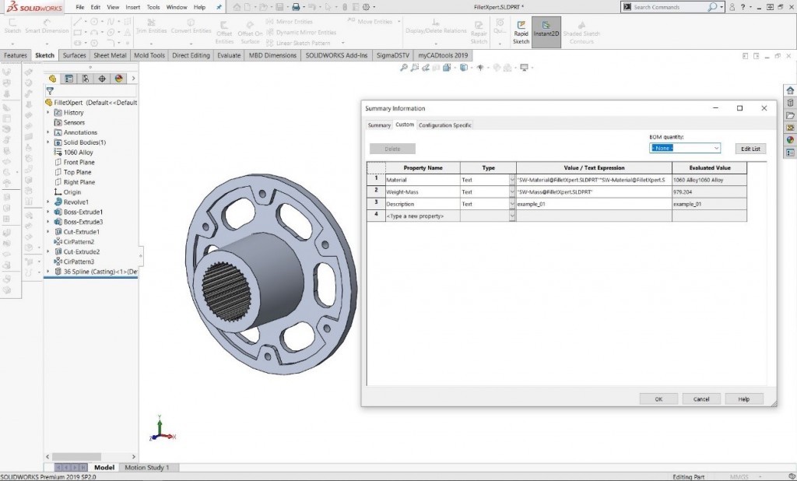This screenshot has width=797, height=481.
Task: Open the Help question mark icon
Action: (743, 7)
